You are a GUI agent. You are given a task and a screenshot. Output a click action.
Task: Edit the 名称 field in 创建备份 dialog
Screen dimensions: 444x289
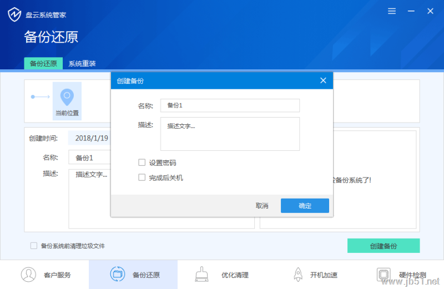230,105
